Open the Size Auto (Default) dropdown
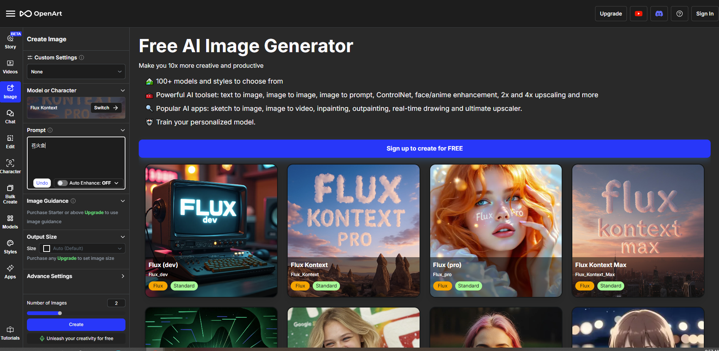719x351 pixels. (82, 248)
